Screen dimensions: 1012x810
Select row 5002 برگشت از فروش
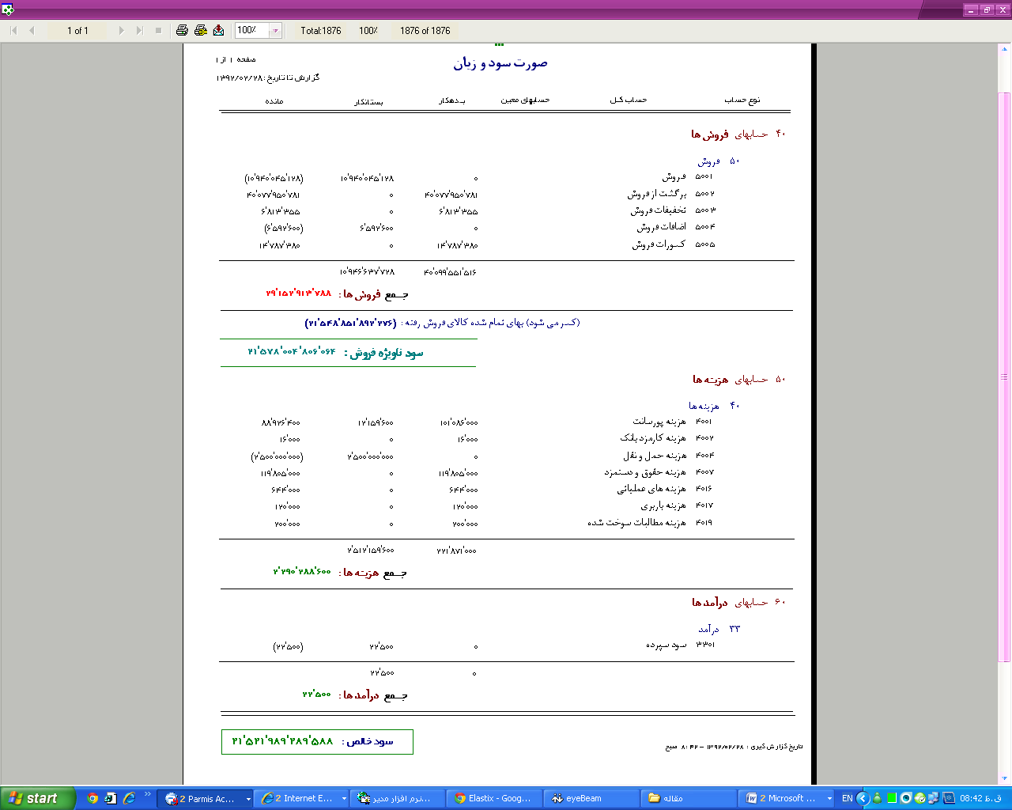480,194
